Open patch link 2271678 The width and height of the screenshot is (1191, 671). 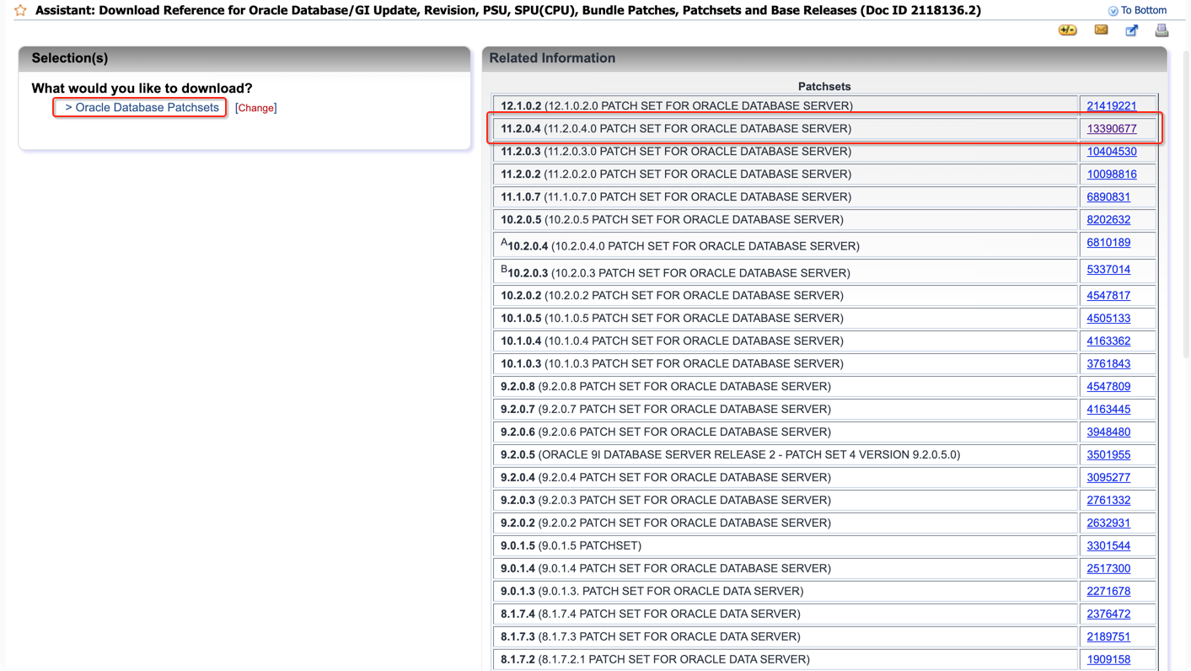click(1108, 591)
